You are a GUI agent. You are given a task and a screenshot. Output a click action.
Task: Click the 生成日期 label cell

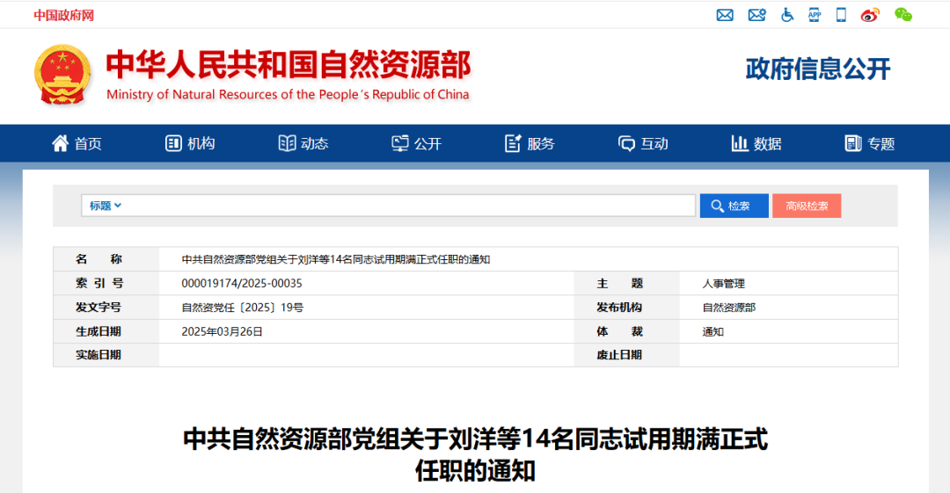click(106, 332)
